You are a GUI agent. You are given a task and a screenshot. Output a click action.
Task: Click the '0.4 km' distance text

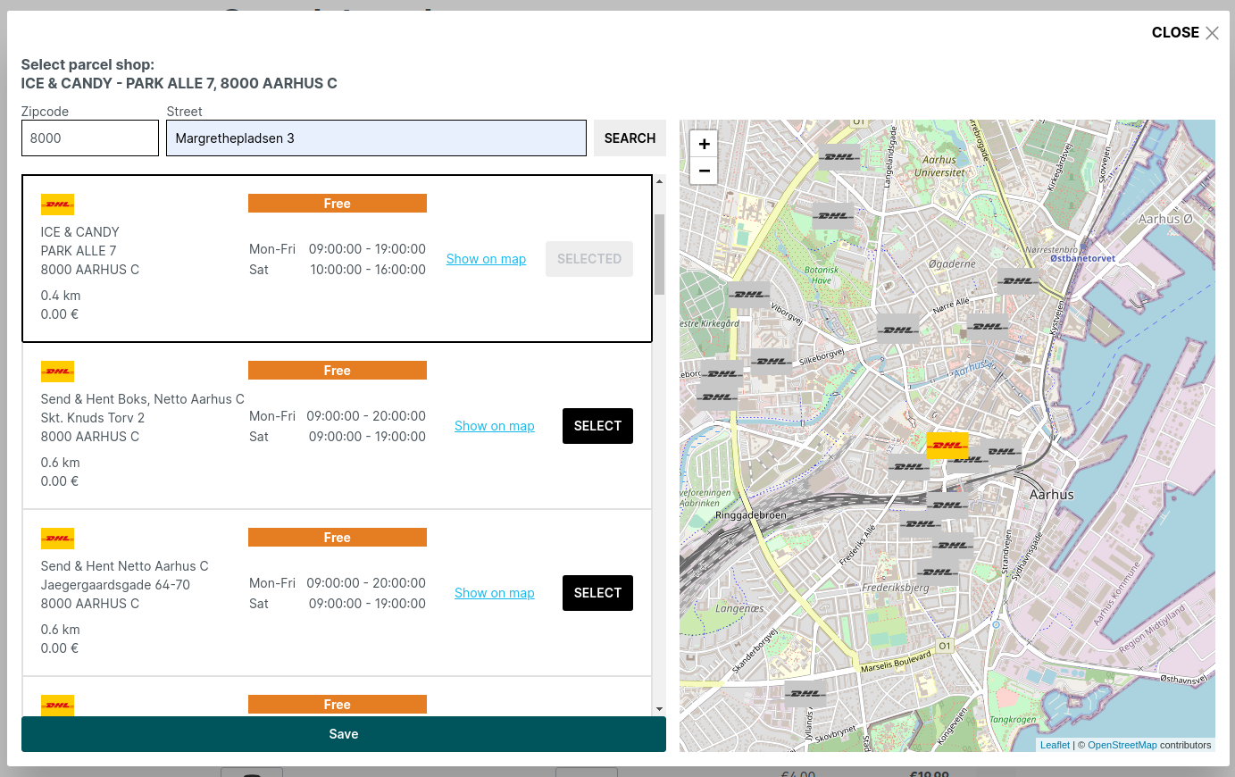pos(61,296)
